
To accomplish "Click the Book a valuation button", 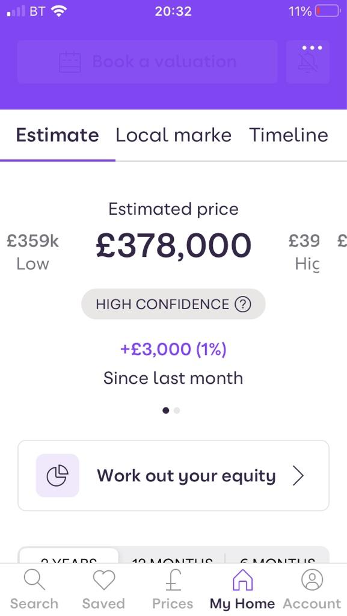I will [147, 62].
